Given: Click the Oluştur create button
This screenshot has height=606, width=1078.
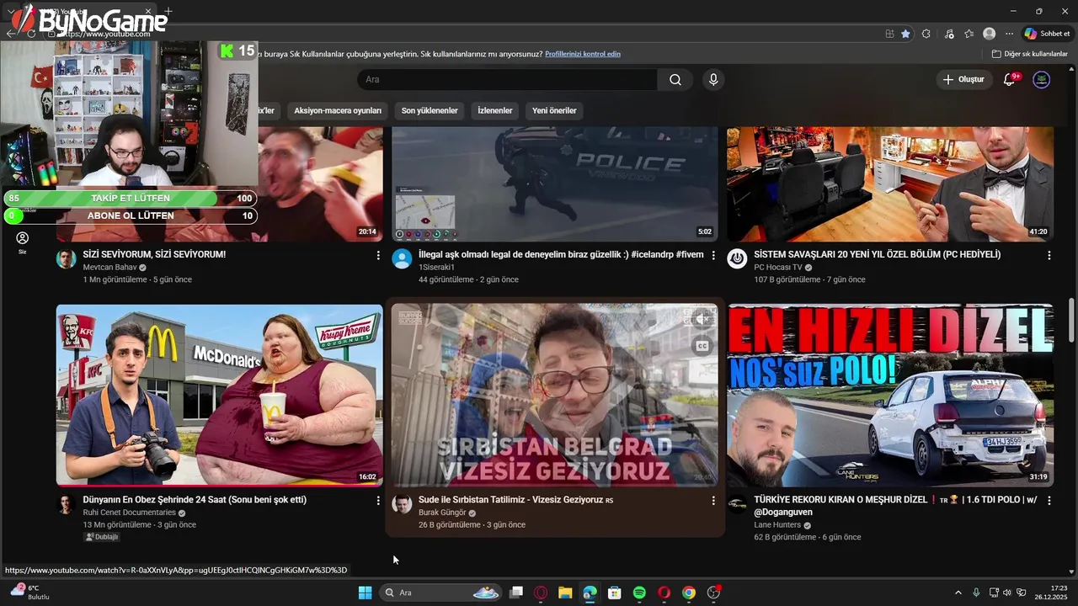Looking at the screenshot, I should click(x=963, y=80).
